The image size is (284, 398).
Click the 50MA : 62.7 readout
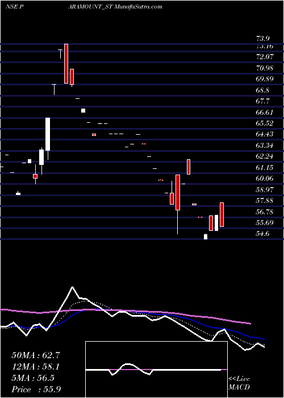[36, 355]
